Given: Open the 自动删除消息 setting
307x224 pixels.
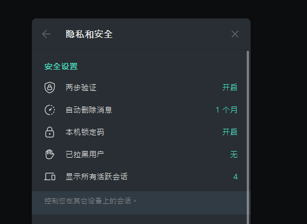Looking at the screenshot, I should (139, 110).
